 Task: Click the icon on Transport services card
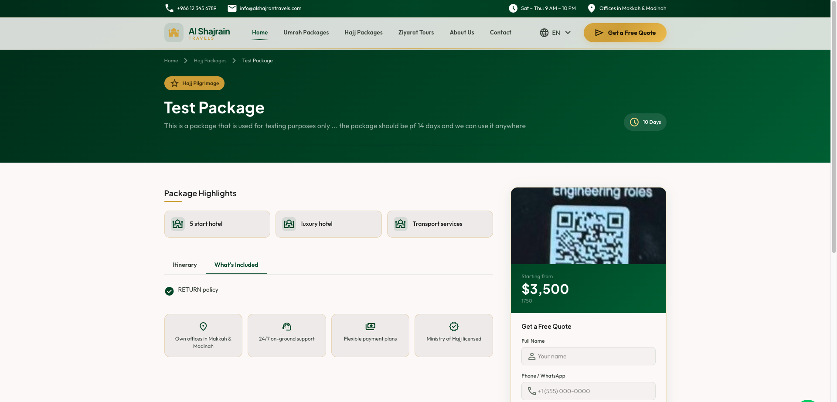tap(401, 224)
